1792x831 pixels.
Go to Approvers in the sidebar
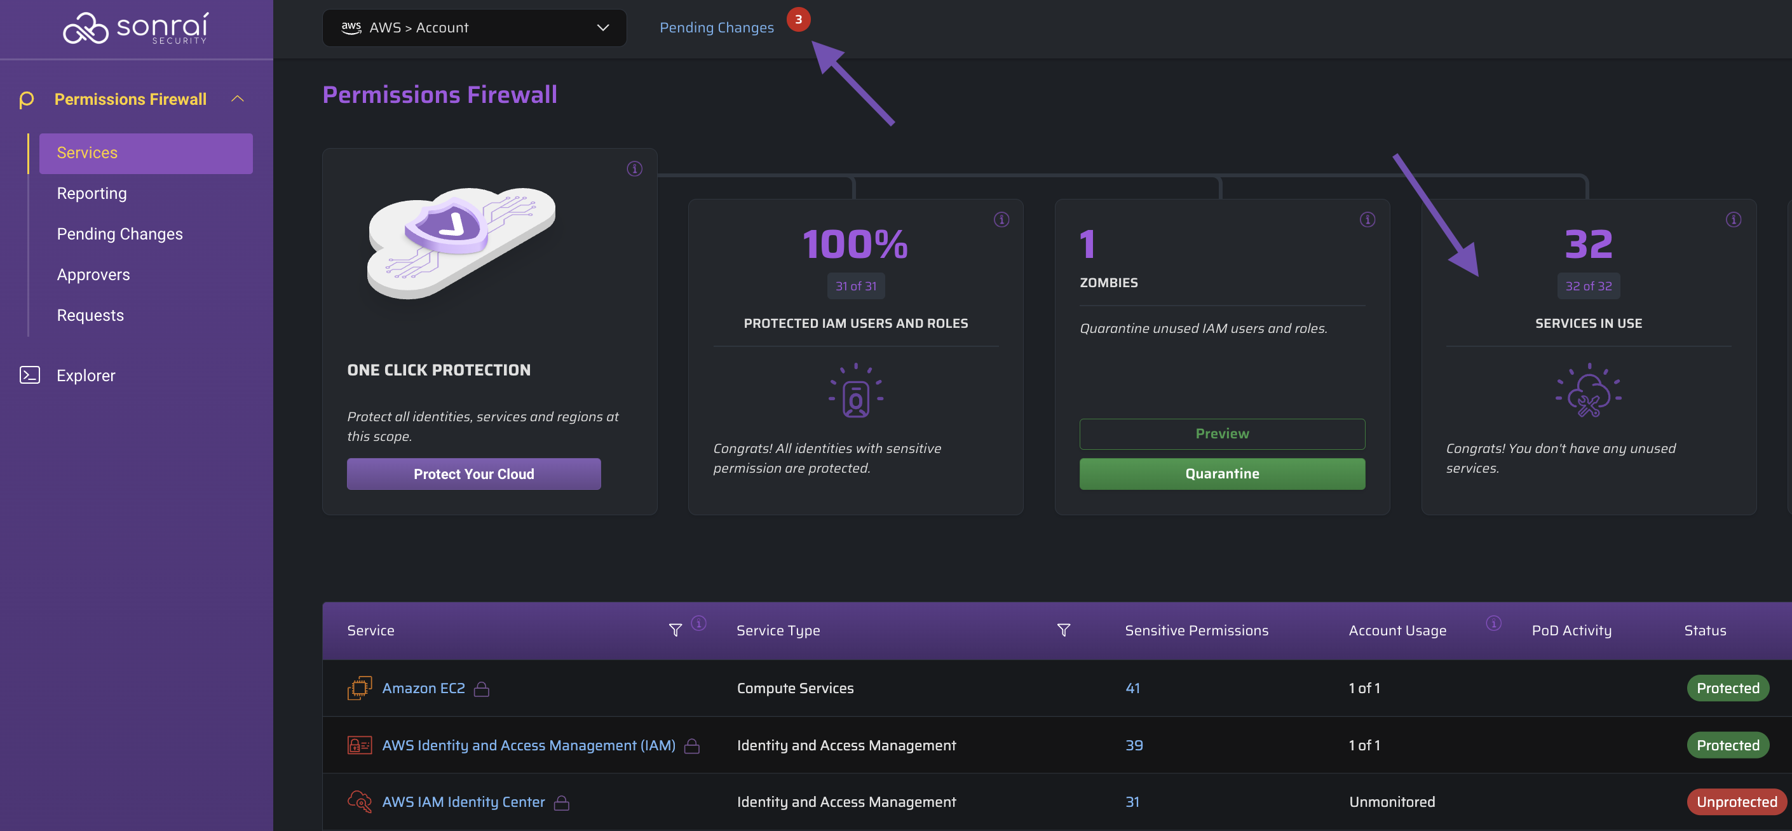(93, 274)
